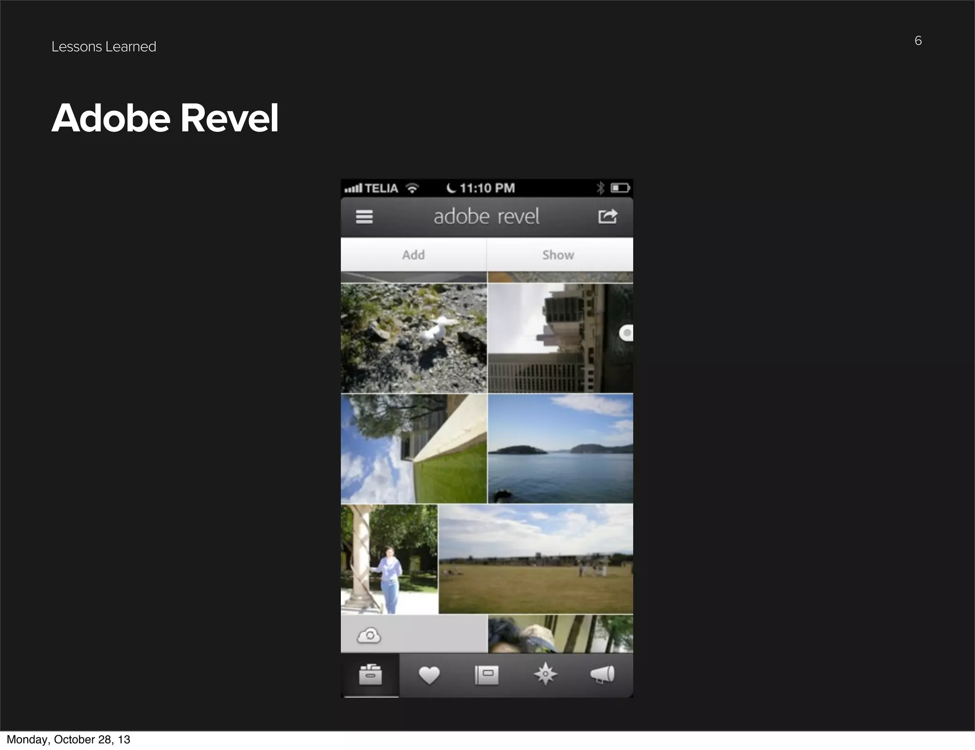Click the Add button
975x750 pixels.
tap(414, 255)
